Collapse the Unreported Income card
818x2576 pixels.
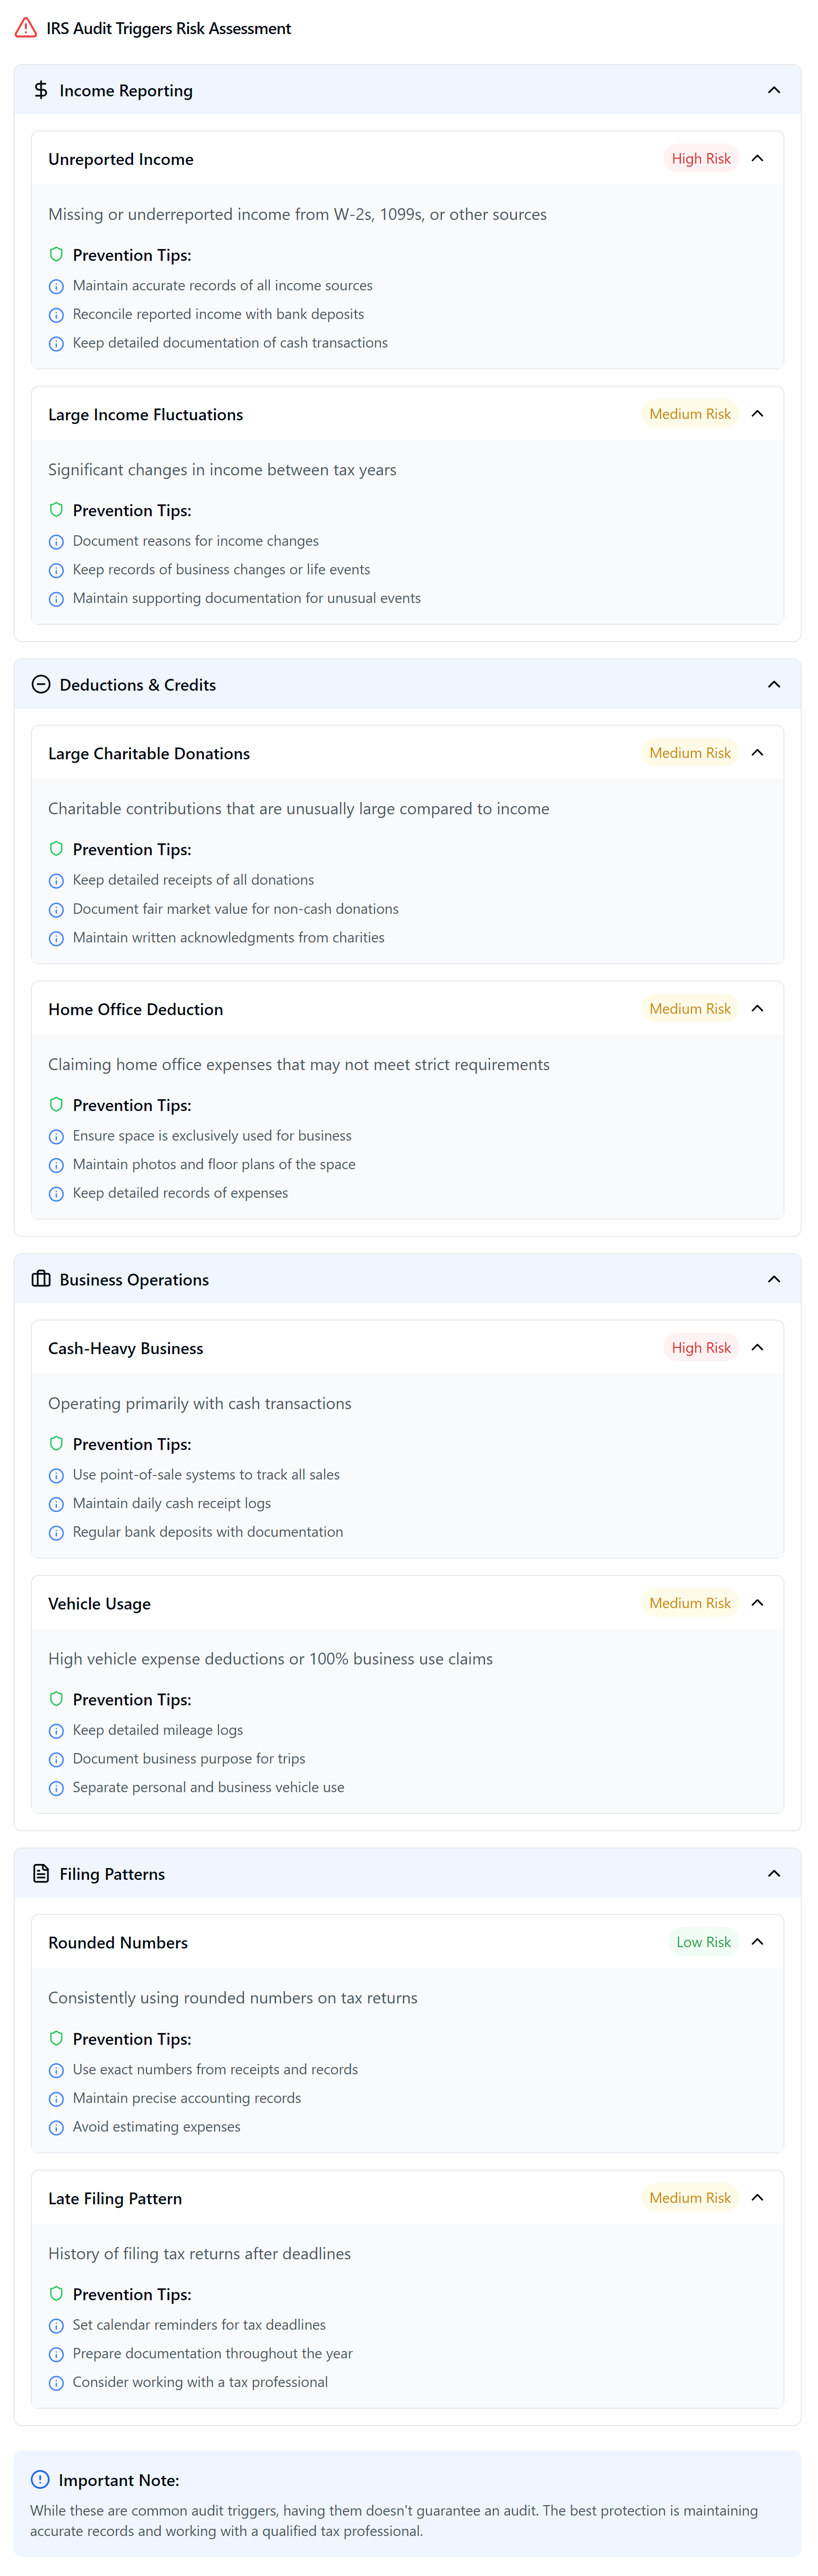coord(757,158)
